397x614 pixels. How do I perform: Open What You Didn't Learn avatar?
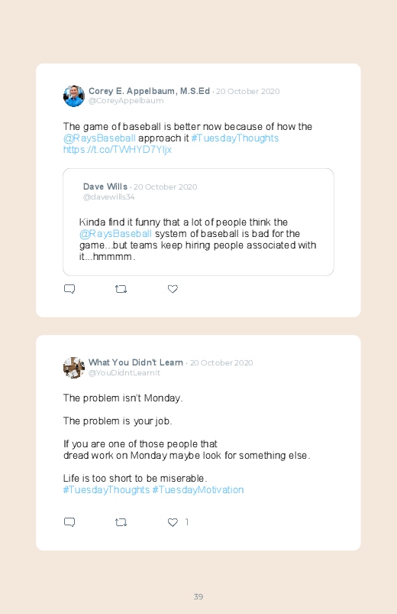[x=74, y=368]
